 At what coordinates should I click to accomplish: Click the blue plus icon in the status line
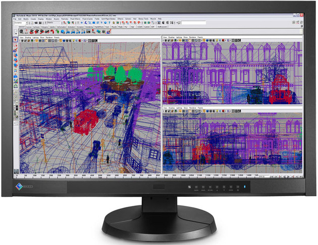81,23
